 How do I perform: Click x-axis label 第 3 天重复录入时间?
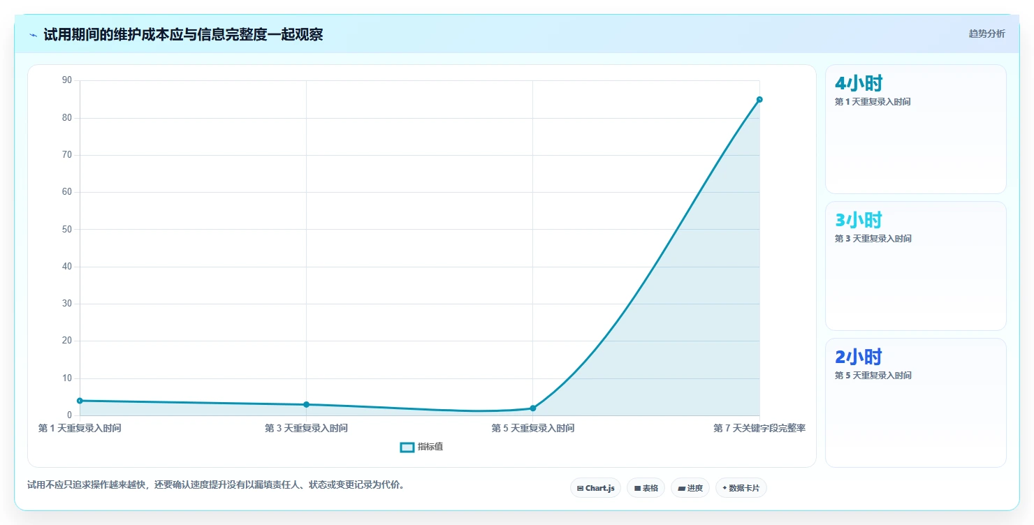tap(306, 428)
